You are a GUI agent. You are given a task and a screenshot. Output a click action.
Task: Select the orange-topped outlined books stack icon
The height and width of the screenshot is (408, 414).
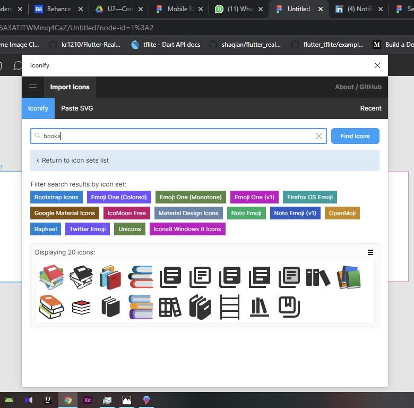[51, 307]
